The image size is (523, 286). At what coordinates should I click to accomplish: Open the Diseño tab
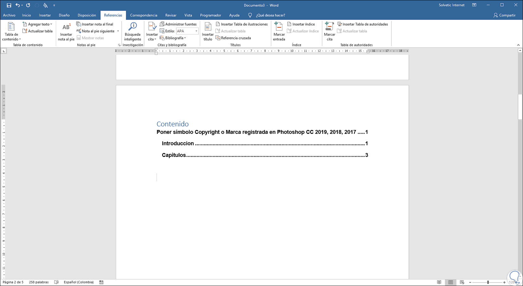(64, 15)
